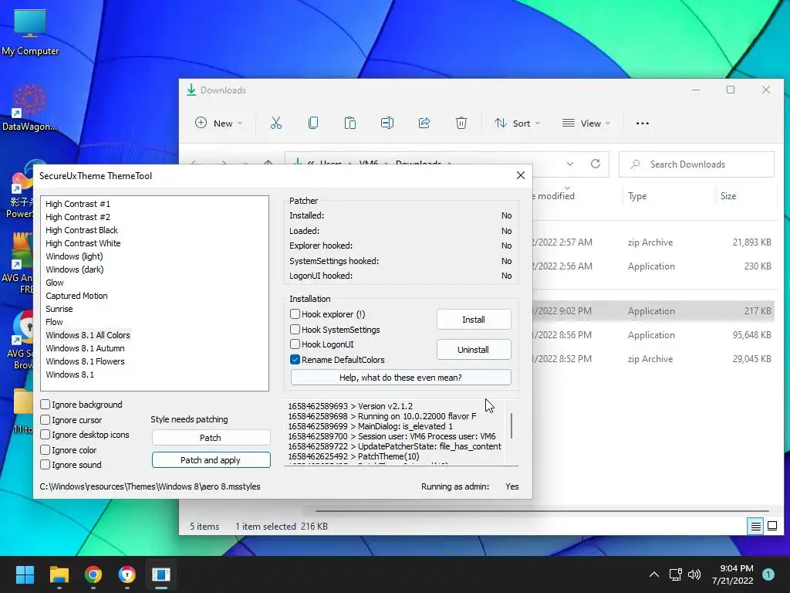Screen dimensions: 790x593
Task: Click the Patch and apply button
Action: (211, 460)
